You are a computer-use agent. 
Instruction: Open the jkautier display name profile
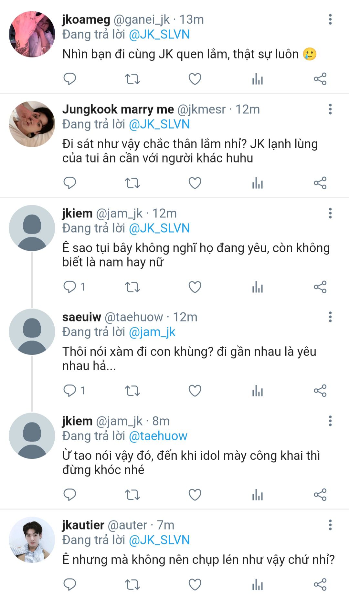[83, 525]
